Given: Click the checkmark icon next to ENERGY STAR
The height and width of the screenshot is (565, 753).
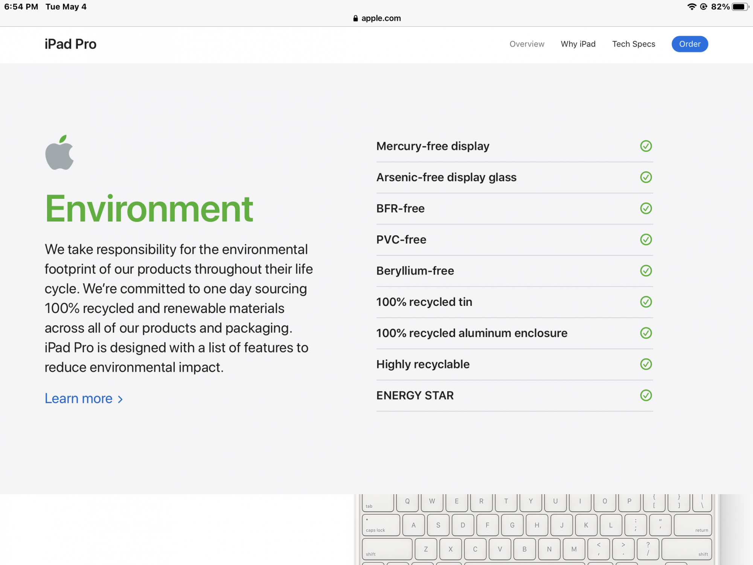Looking at the screenshot, I should pos(646,395).
